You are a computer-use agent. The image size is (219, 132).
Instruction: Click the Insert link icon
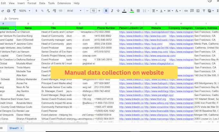click(x=186, y=11)
